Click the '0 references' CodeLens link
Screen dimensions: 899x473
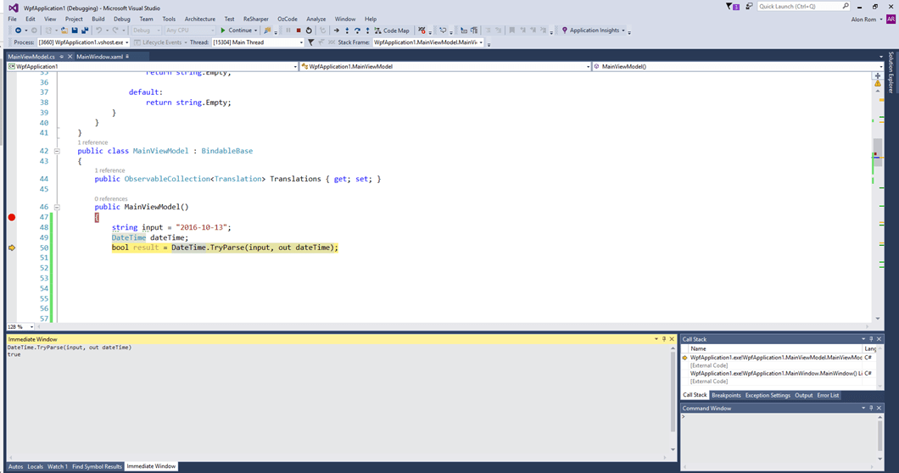(x=110, y=198)
